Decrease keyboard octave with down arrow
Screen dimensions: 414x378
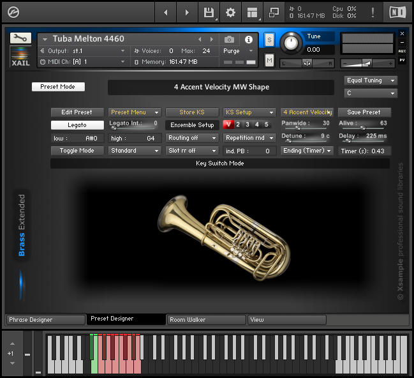tap(12, 363)
